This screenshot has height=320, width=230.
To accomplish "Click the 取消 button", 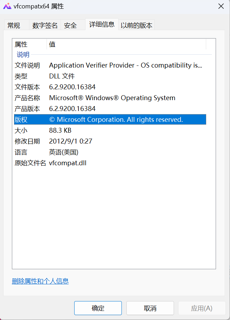I will click(150, 308).
